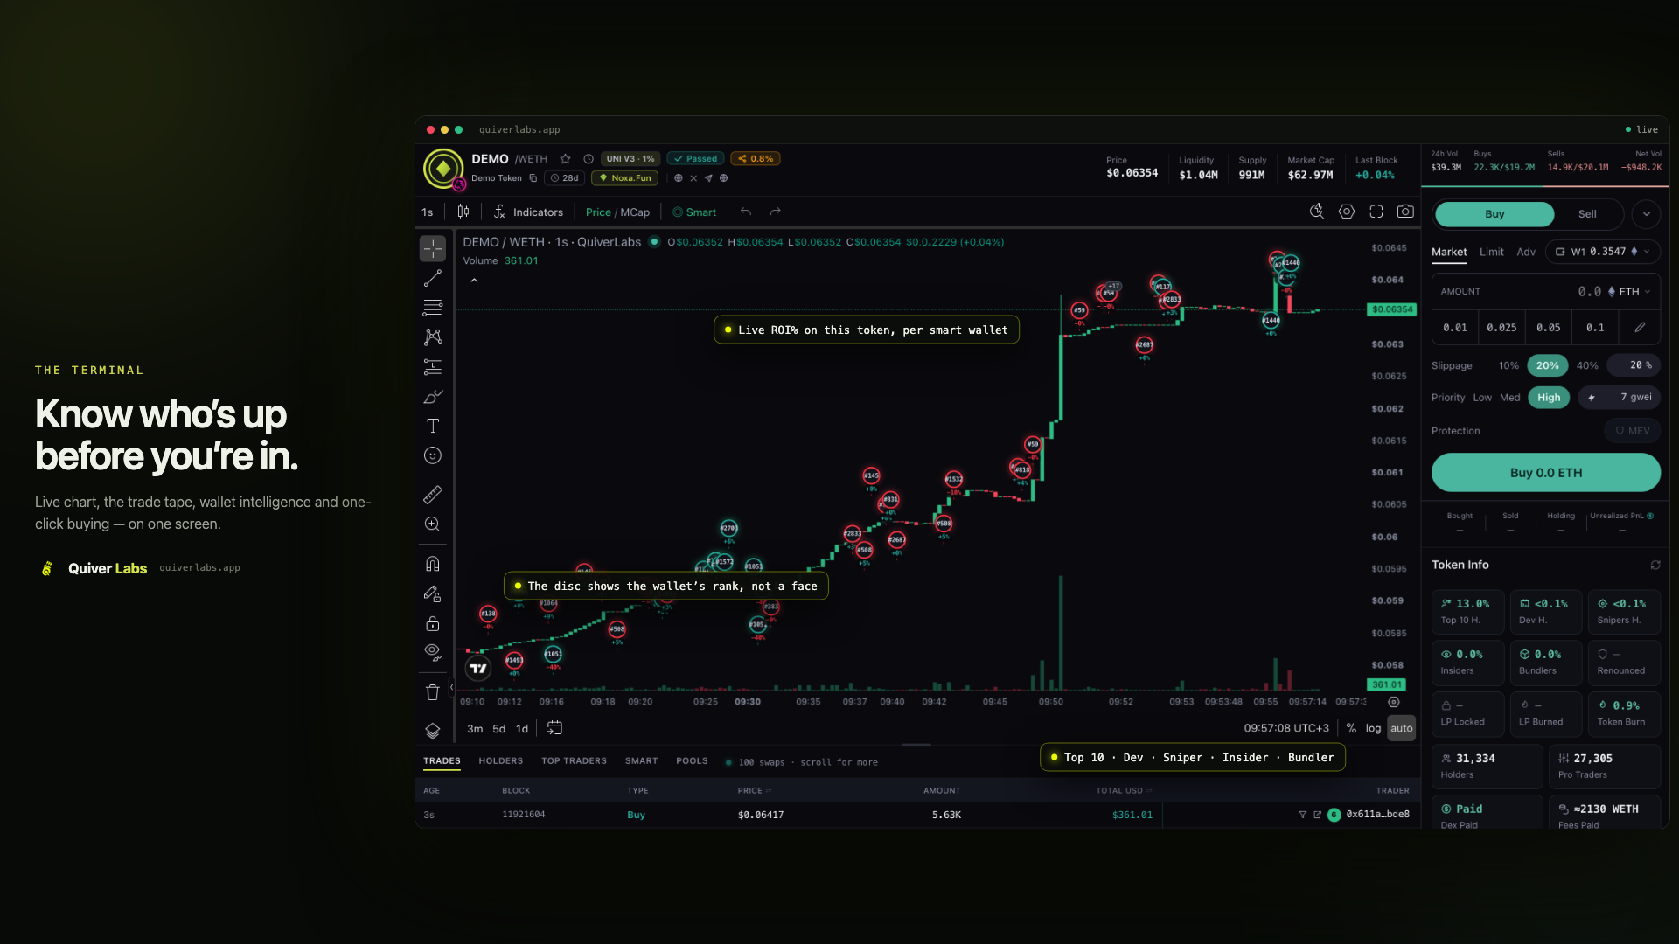This screenshot has height=944, width=1679.
Task: Switch chart between Price and MCap
Action: coord(617,212)
